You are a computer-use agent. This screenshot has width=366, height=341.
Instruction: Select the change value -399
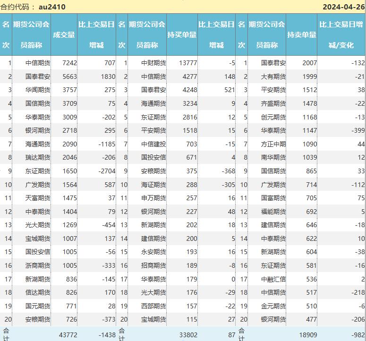click(358, 130)
